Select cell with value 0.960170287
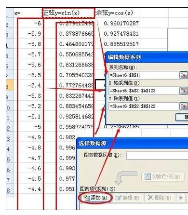 [118, 23]
